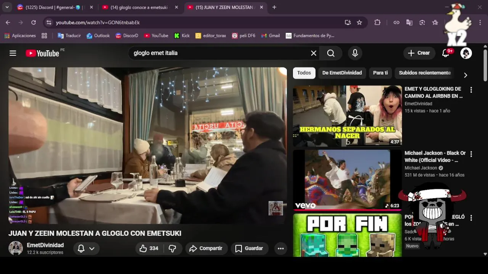488x274 pixels.
Task: Select the Para ti filter chip
Action: 380,73
